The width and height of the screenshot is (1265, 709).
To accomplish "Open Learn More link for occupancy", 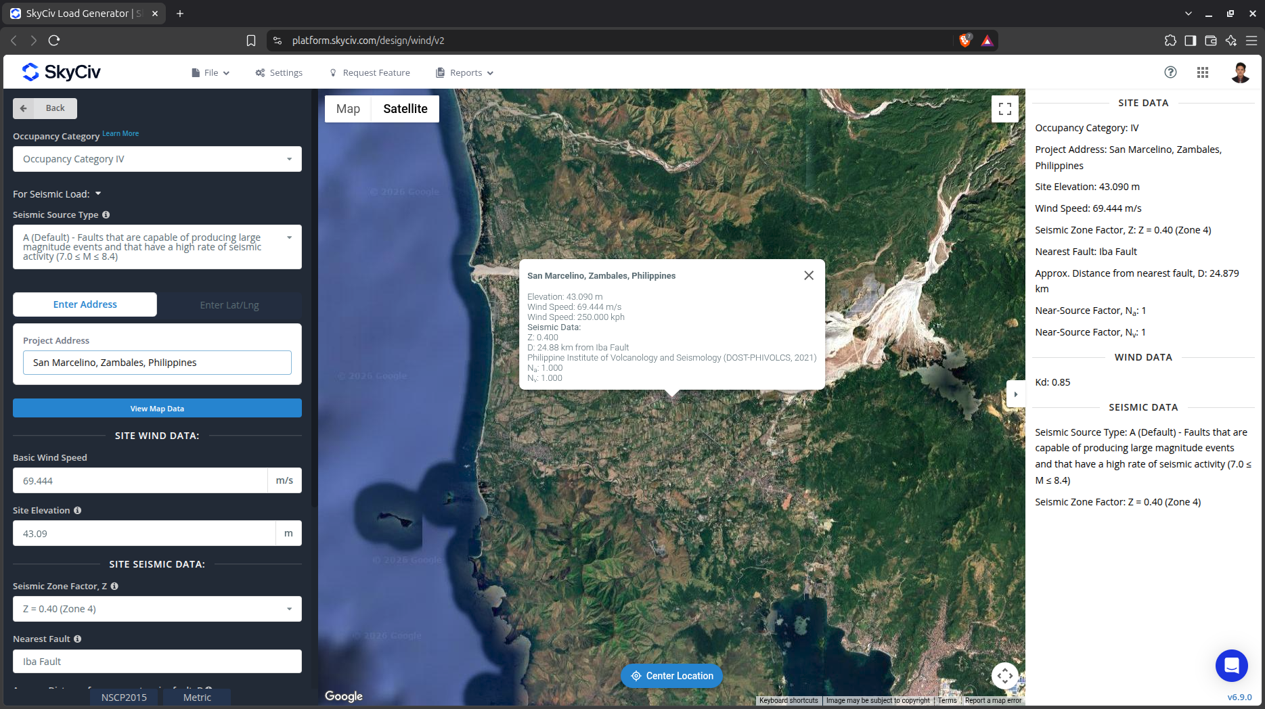I will [x=120, y=133].
